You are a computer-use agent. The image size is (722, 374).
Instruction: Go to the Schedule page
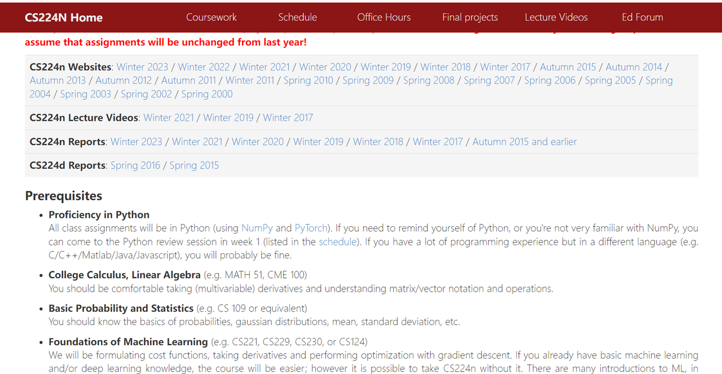click(x=297, y=17)
